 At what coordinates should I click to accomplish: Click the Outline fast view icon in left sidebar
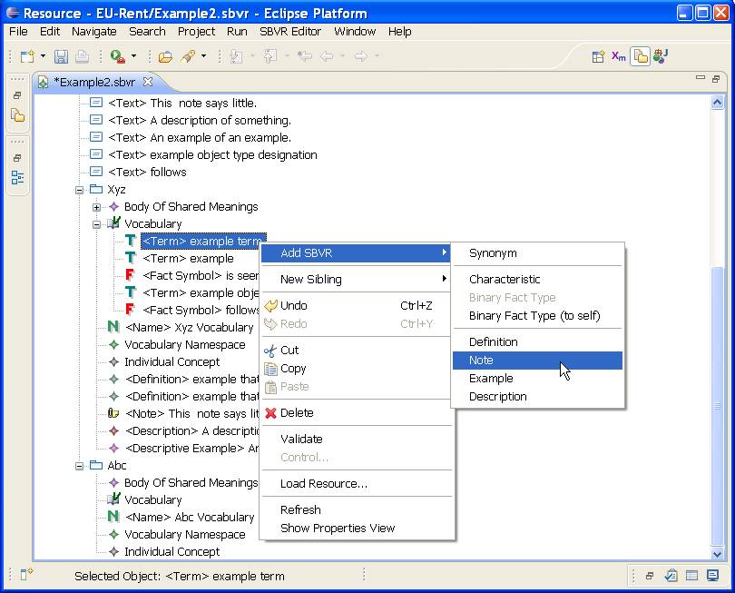click(17, 178)
